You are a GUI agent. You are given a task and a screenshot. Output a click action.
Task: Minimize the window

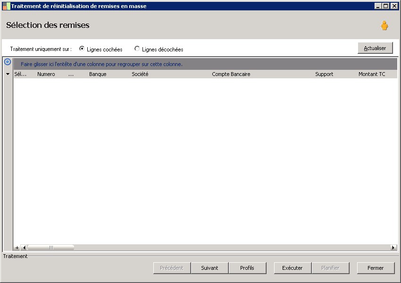pyautogui.click(x=378, y=6)
